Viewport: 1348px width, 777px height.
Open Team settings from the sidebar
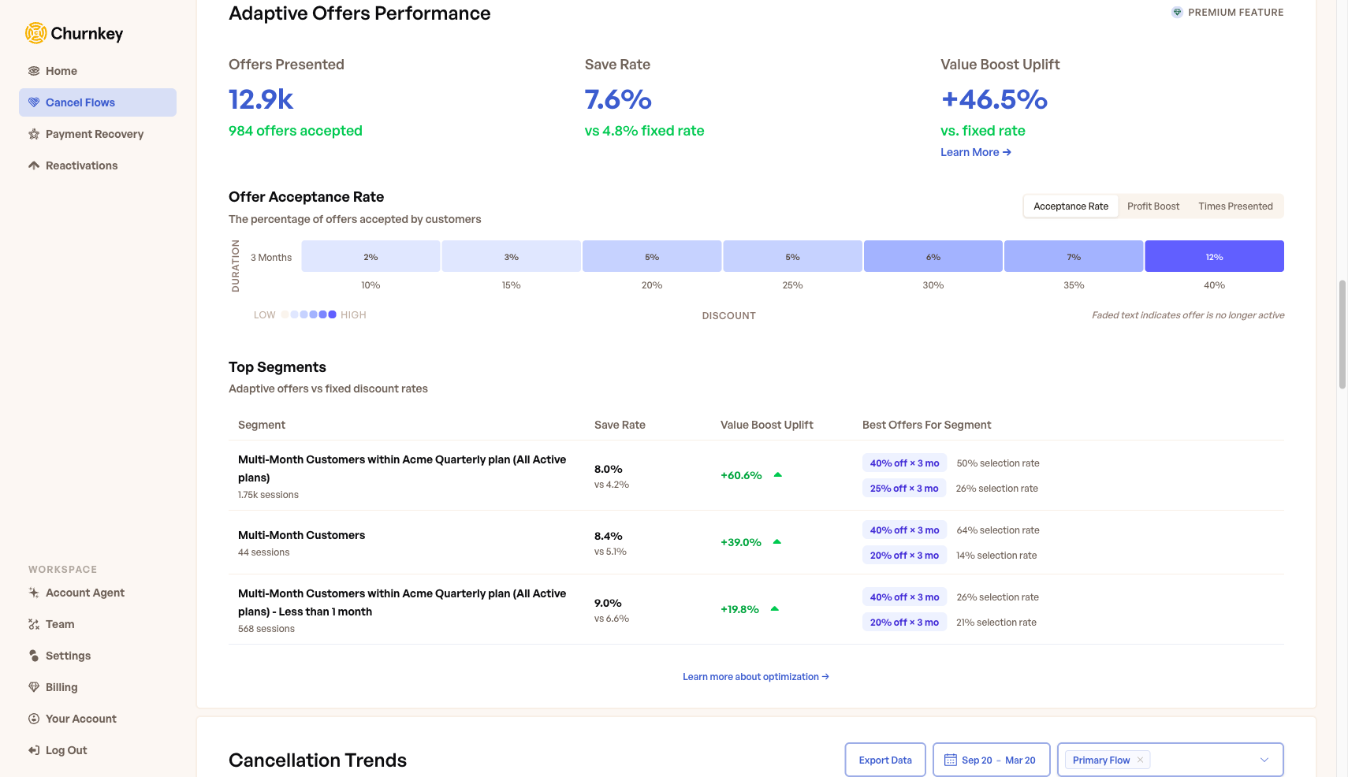[60, 623]
